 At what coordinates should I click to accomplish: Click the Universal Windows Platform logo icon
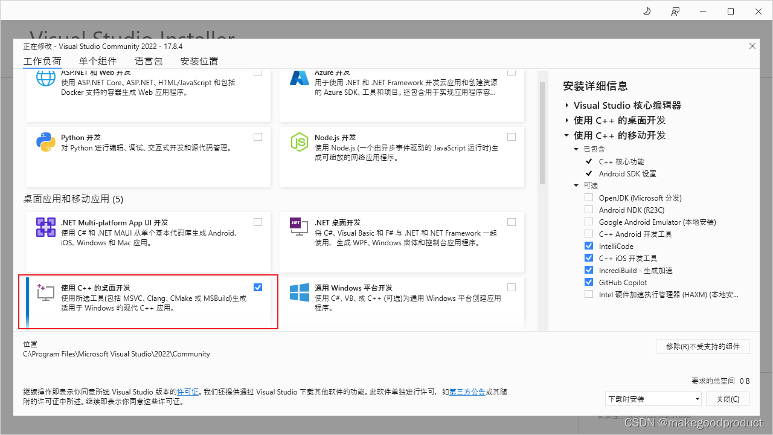click(x=300, y=292)
